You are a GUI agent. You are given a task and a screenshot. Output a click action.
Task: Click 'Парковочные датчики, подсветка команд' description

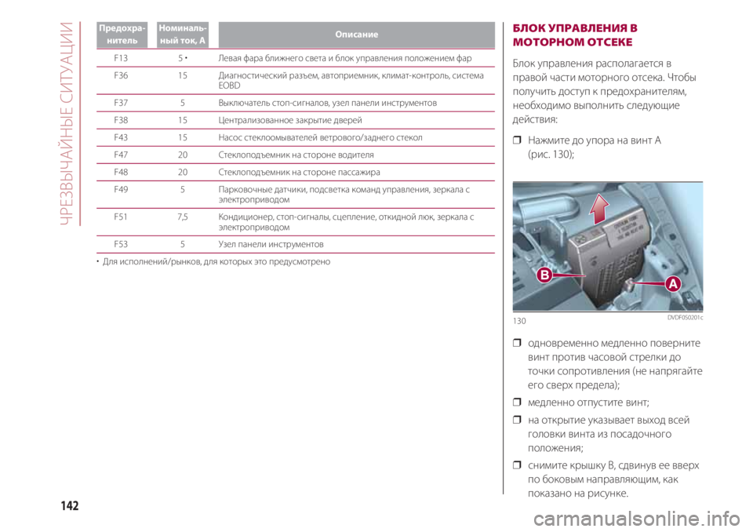(344, 194)
